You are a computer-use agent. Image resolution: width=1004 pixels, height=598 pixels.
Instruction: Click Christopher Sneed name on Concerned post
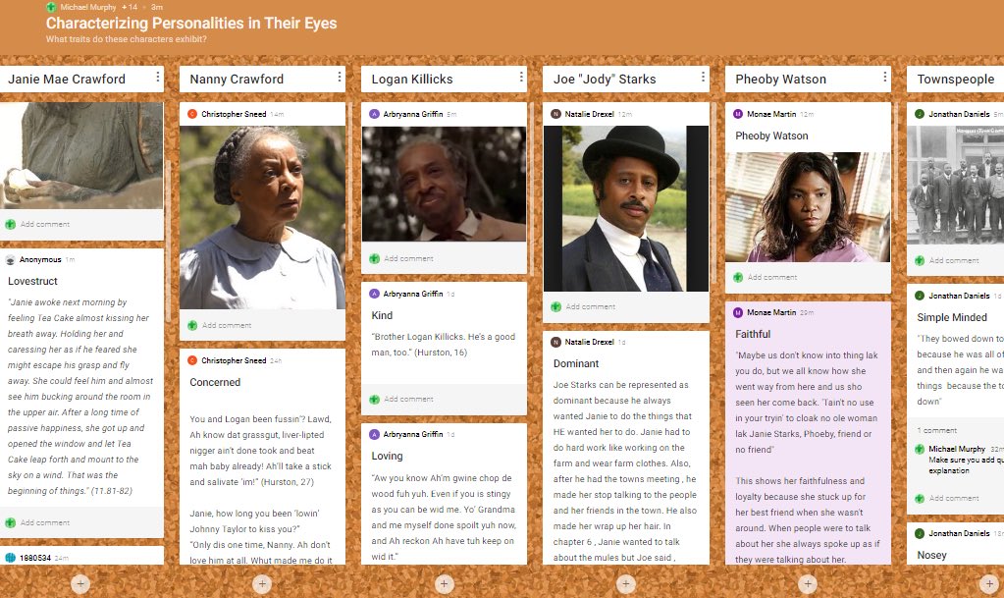234,360
